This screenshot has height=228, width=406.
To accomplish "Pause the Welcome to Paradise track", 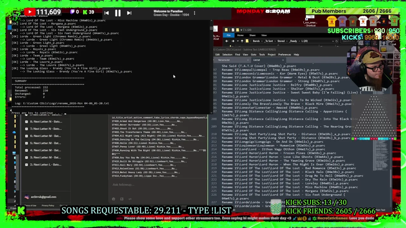I will (x=118, y=13).
